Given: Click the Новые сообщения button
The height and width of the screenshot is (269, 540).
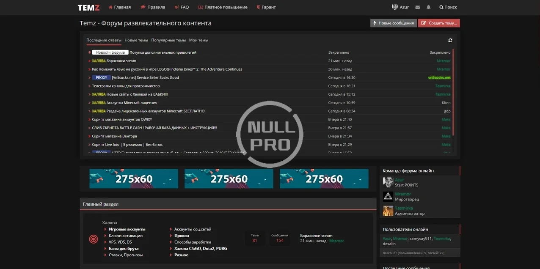Looking at the screenshot, I should 394,23.
